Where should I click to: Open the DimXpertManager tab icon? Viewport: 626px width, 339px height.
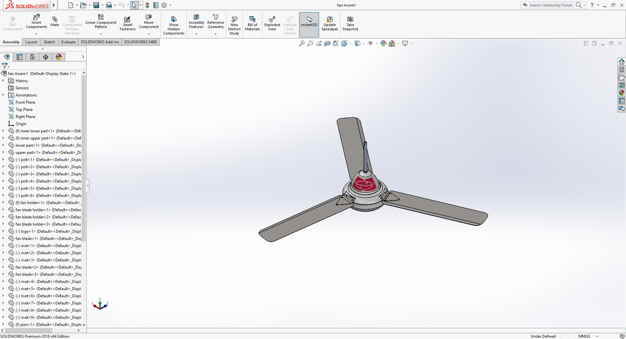pyautogui.click(x=46, y=57)
